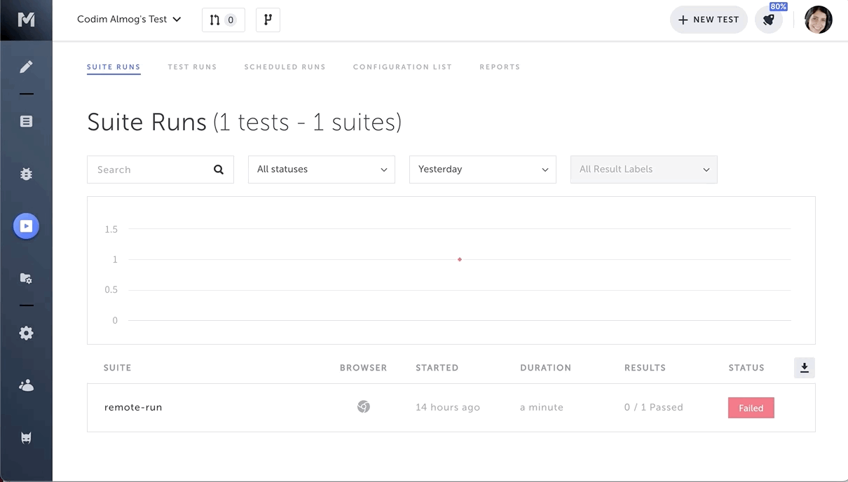Open the bug tracker icon in sidebar
This screenshot has height=482, width=848.
tap(26, 174)
